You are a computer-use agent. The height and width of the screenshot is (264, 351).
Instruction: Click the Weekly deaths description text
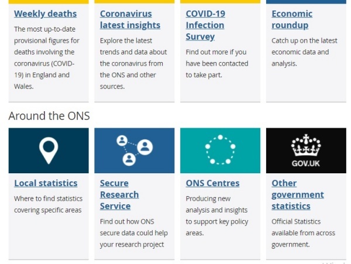(47, 57)
